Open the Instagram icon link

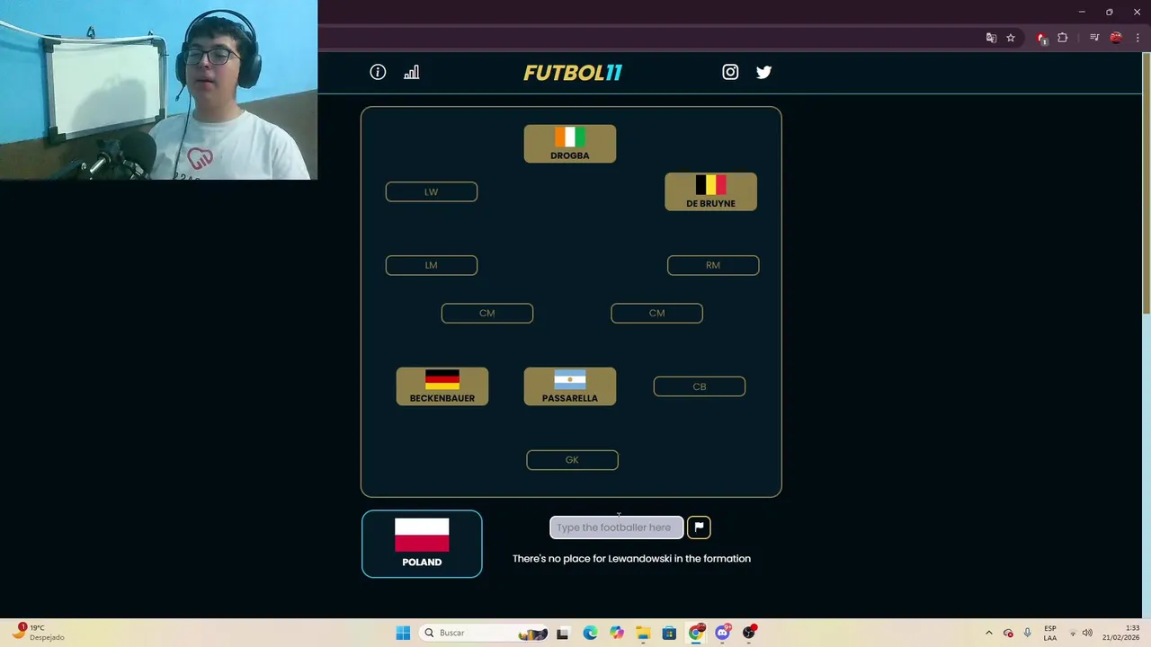tap(730, 72)
